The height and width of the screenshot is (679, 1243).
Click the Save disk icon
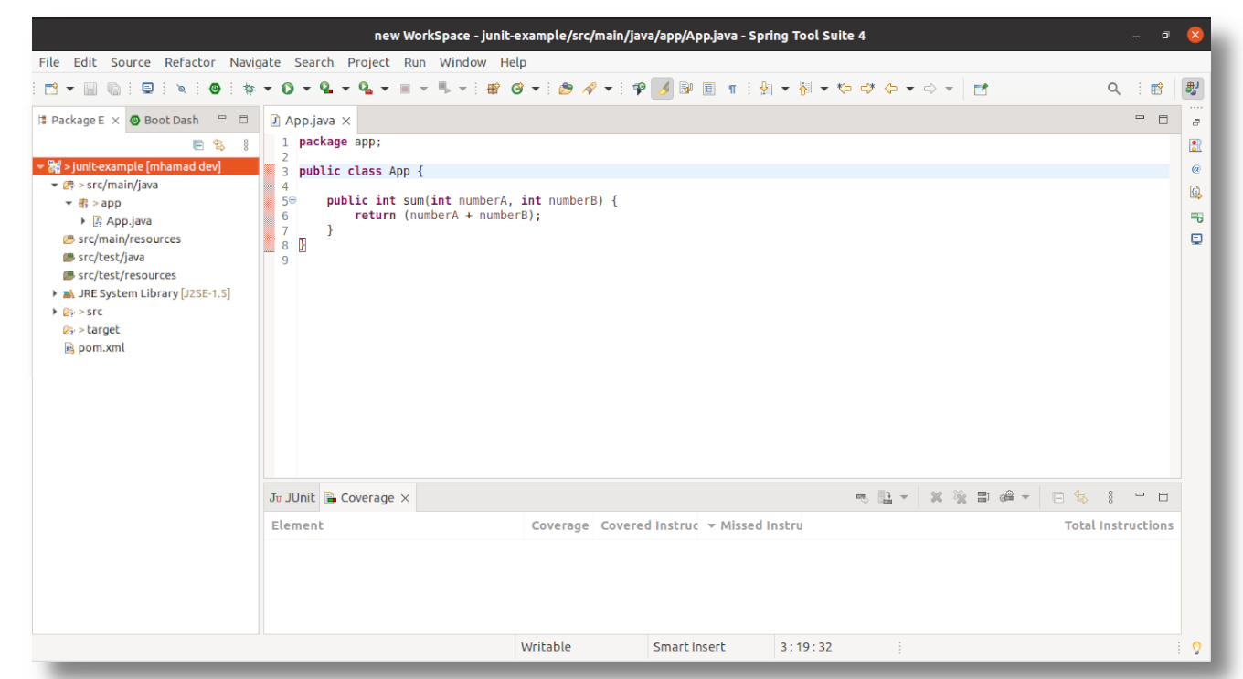[x=90, y=89]
